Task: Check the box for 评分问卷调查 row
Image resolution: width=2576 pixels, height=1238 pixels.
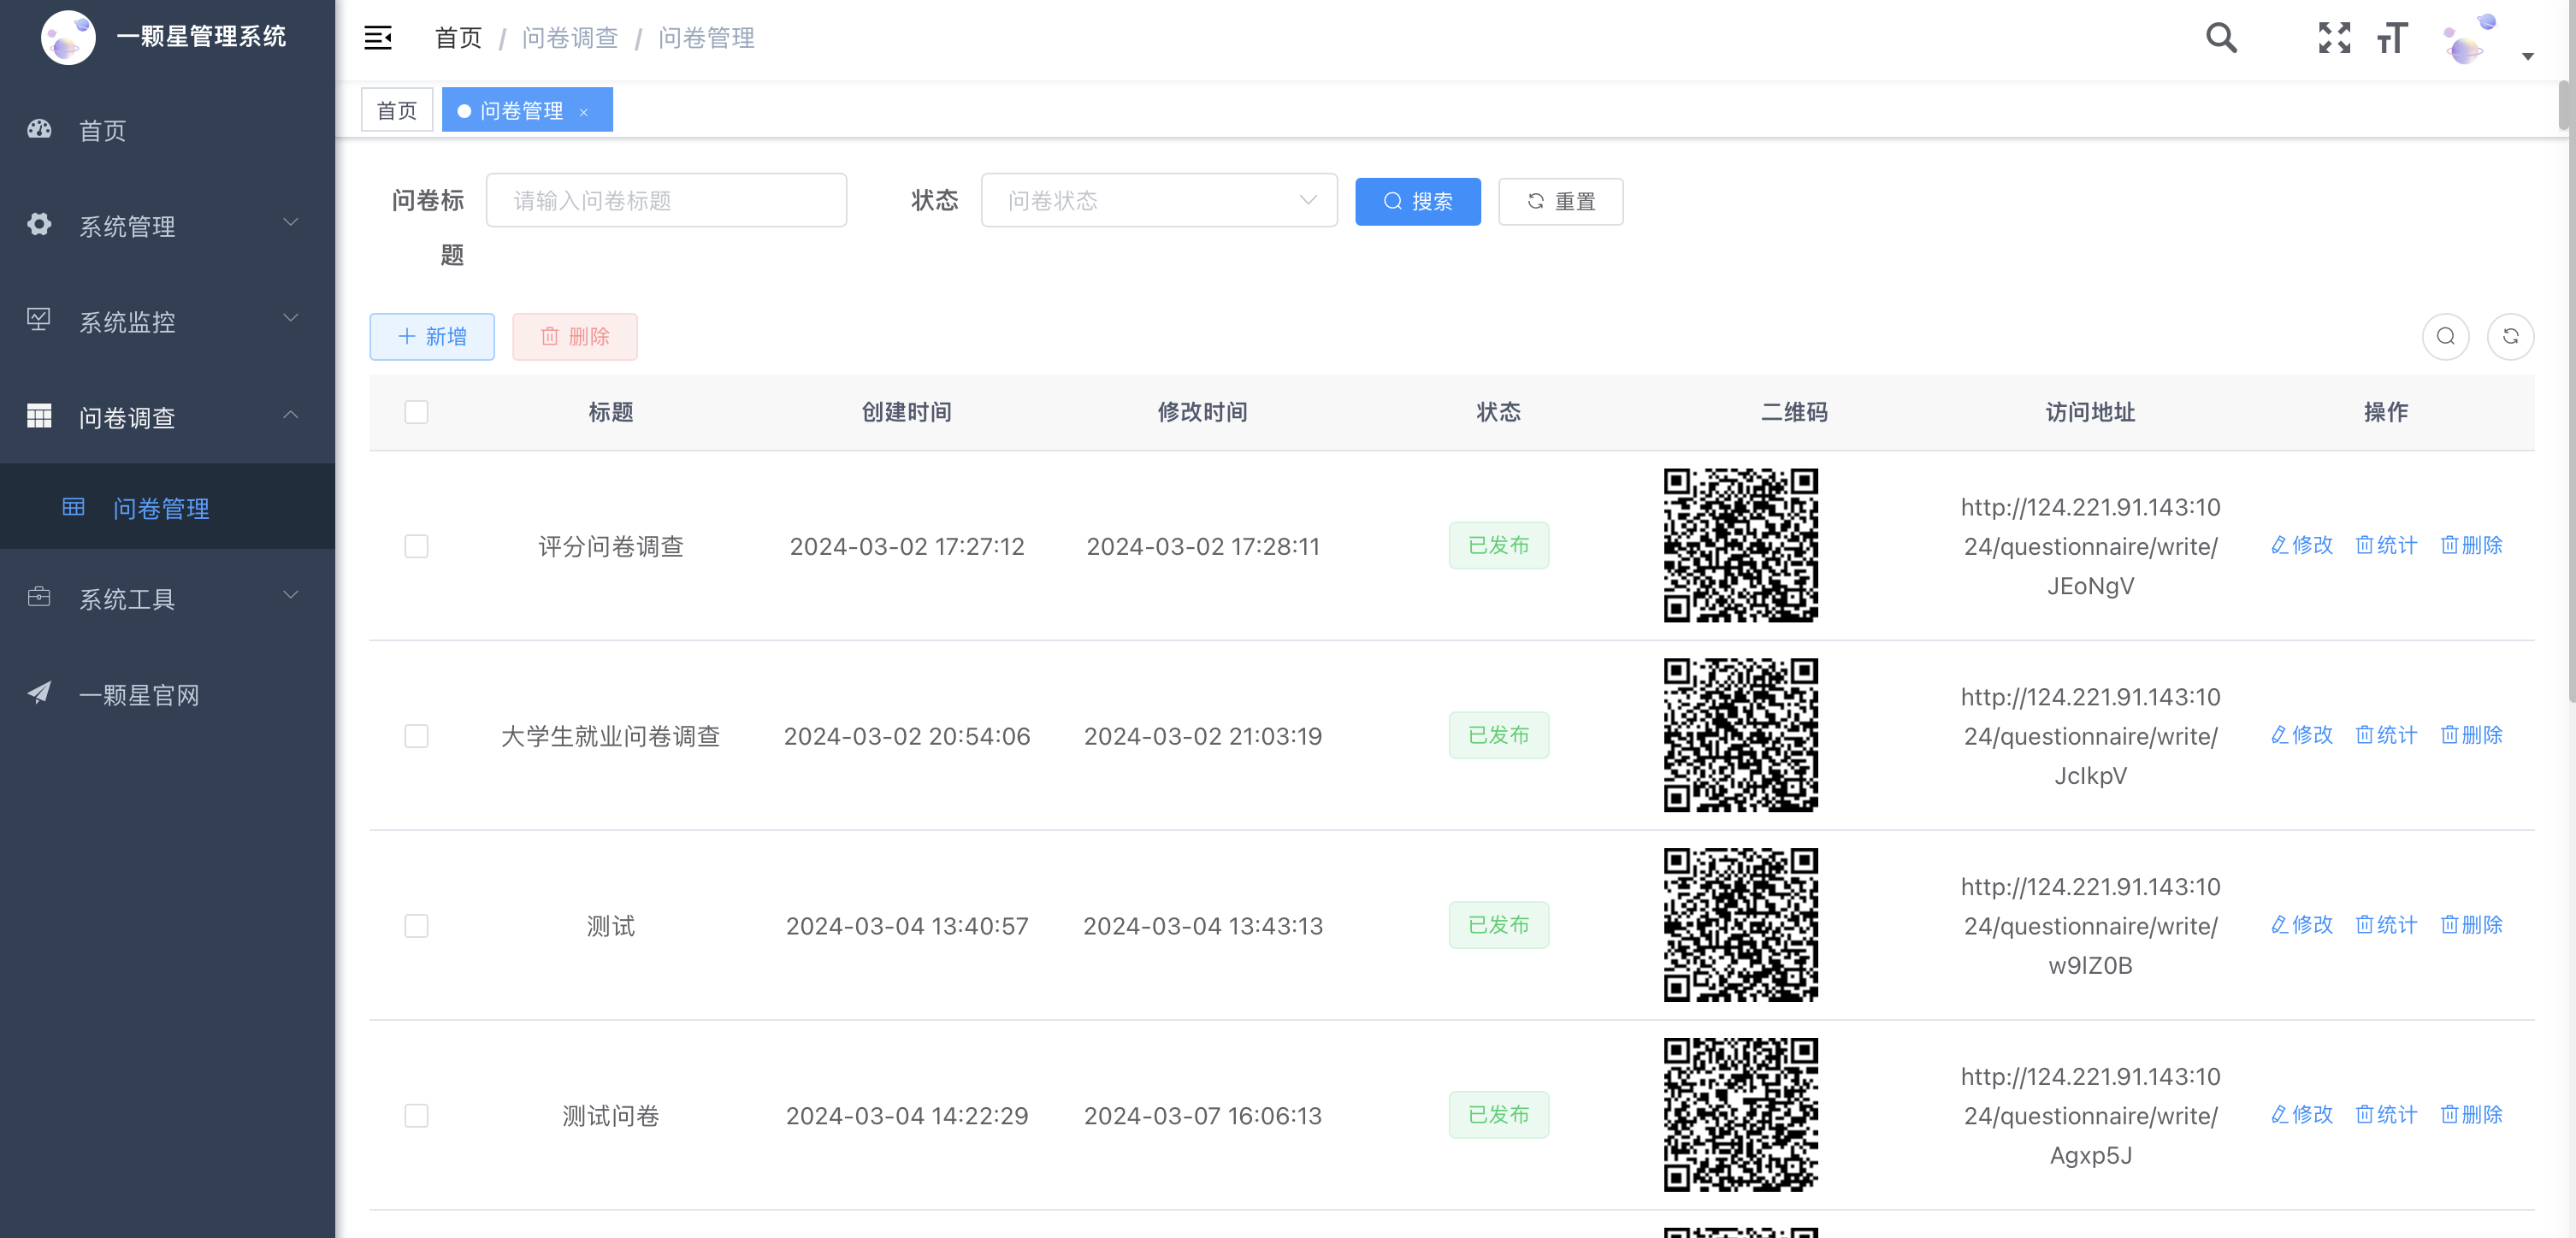Action: [x=416, y=546]
